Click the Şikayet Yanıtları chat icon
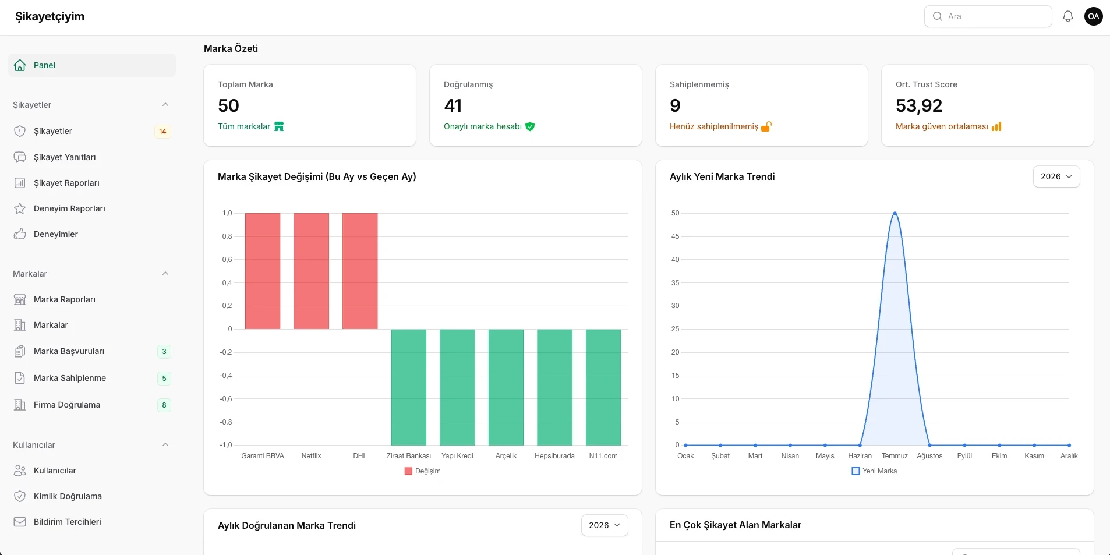Image resolution: width=1110 pixels, height=555 pixels. tap(20, 157)
